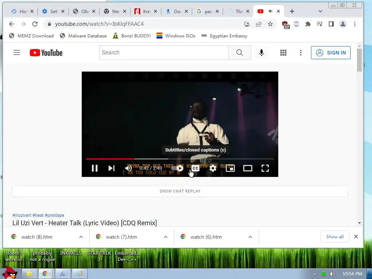Close the downloads bar
The height and width of the screenshot is (279, 372).
(x=356, y=236)
